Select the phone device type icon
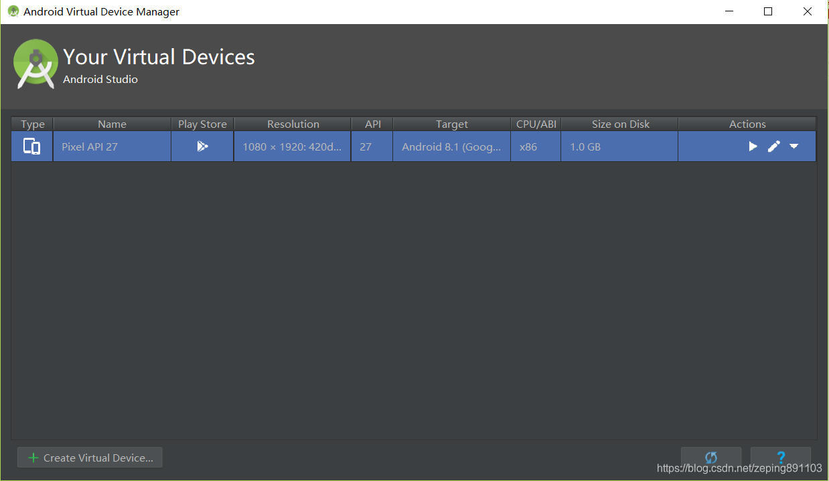829x481 pixels. pos(32,147)
